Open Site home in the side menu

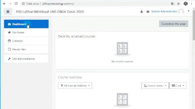point(27,32)
